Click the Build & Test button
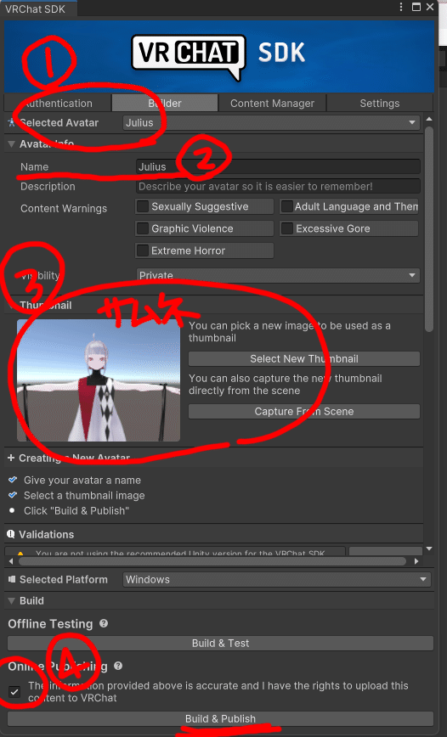447x737 pixels. (220, 643)
